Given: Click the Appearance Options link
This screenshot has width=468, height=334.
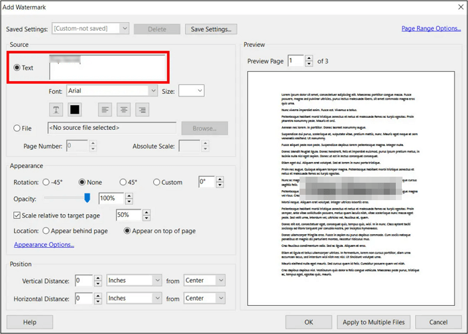Looking at the screenshot, I should pyautogui.click(x=44, y=245).
